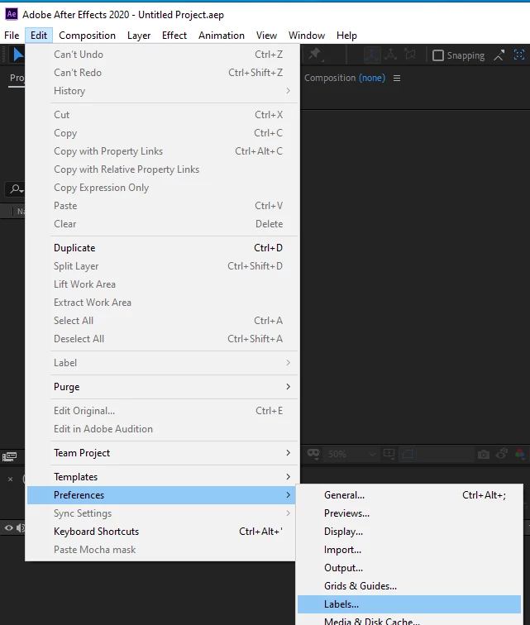Click the Project panel tab
The image size is (530, 625).
(x=17, y=78)
